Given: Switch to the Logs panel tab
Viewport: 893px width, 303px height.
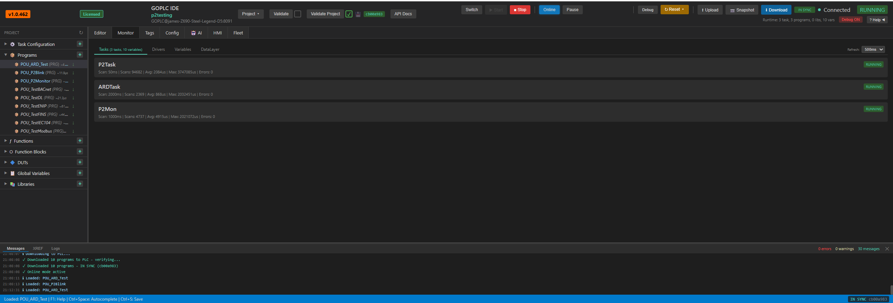Looking at the screenshot, I should tap(55, 248).
